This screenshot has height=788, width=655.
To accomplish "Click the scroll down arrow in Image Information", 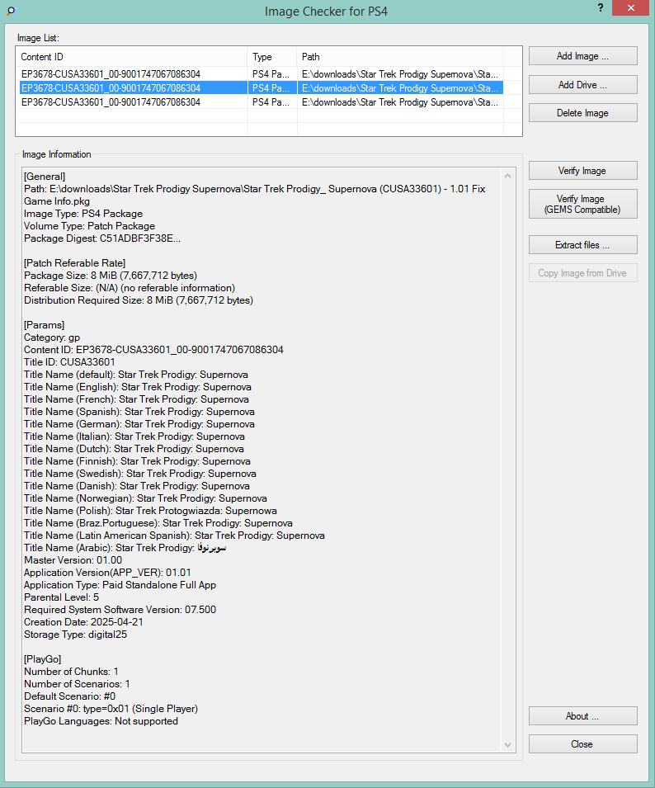I will (507, 745).
